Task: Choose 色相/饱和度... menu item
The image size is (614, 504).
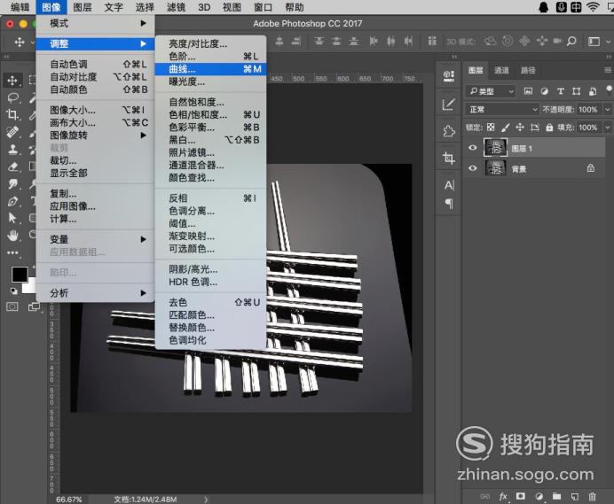Action: 210,114
